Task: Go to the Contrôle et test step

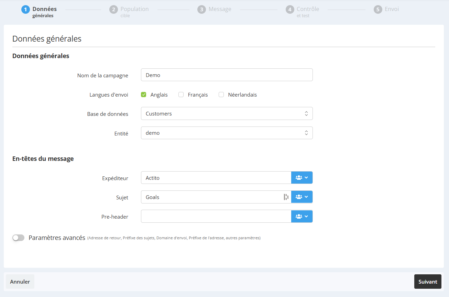Action: pyautogui.click(x=308, y=11)
